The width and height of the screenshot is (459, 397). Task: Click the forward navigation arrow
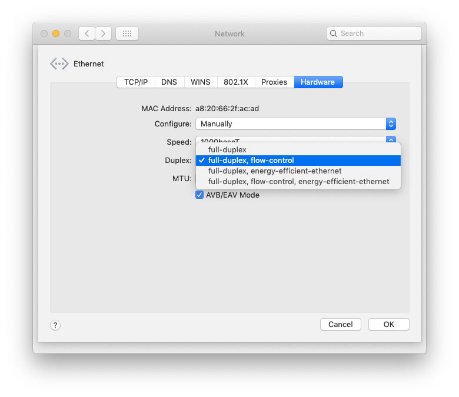pyautogui.click(x=104, y=34)
